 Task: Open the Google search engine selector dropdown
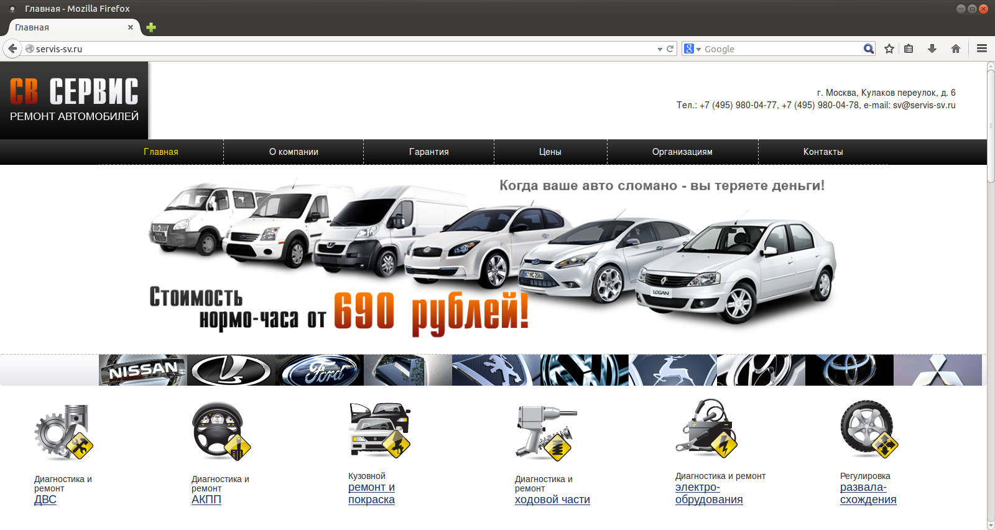692,49
